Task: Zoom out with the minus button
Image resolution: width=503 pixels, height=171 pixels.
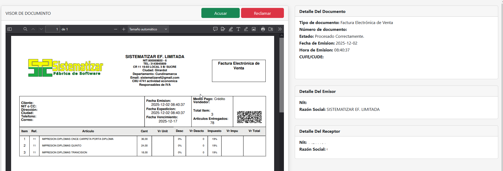Action: coord(116,29)
